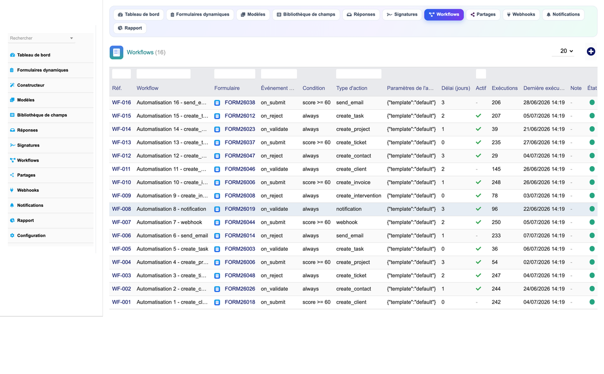
Task: Click form icon beside FORM26044
Action: point(217,222)
